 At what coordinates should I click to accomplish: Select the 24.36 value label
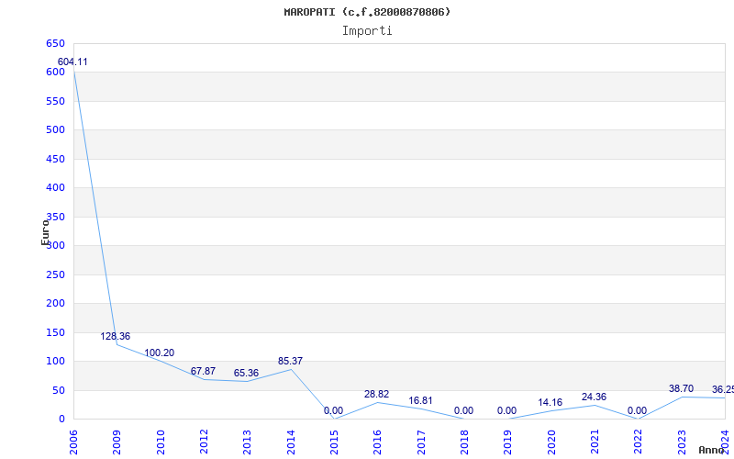pos(594,397)
